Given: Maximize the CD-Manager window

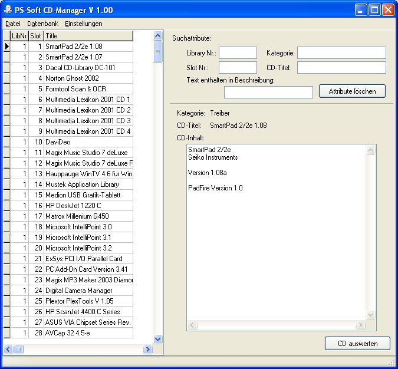Looking at the screenshot, I should point(374,10).
